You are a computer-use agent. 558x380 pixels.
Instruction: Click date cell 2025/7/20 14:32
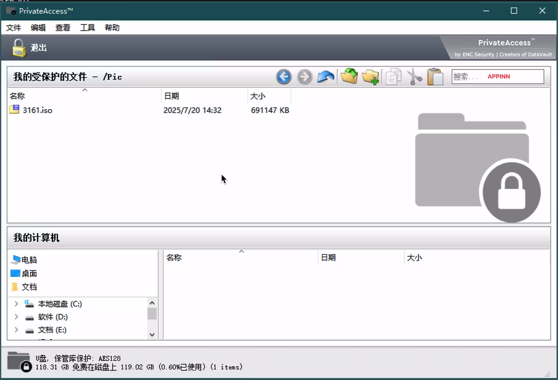click(192, 110)
